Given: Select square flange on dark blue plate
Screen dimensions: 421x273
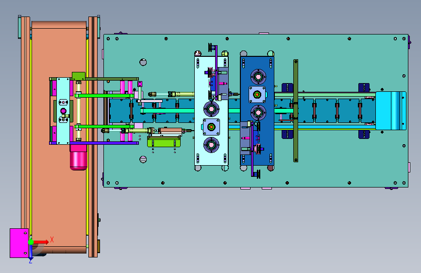Looking at the screenshot, I should coord(257,95).
